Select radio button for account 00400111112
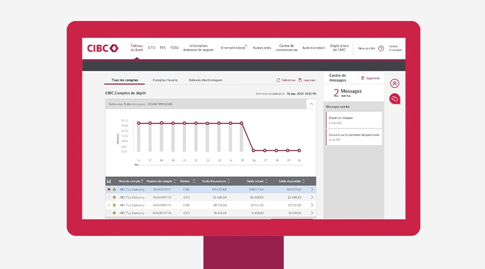Screen dimensions: 485x269 tap(108, 197)
